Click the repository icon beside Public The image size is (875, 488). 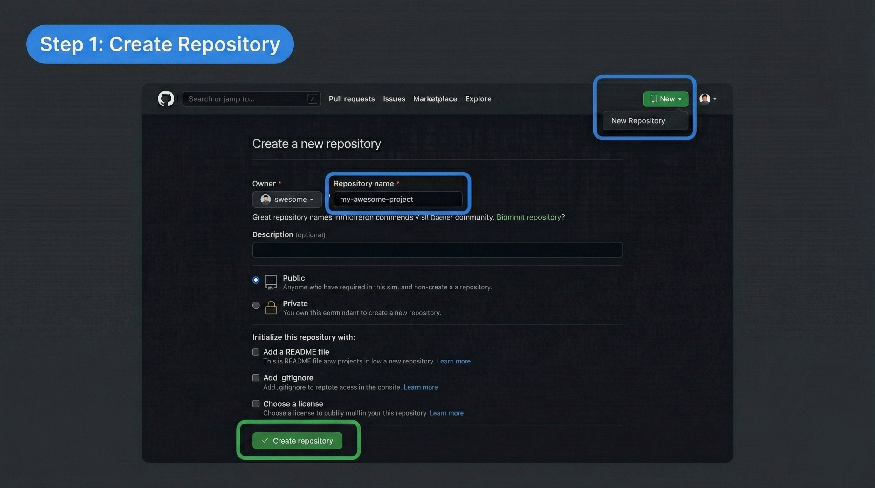[271, 282]
